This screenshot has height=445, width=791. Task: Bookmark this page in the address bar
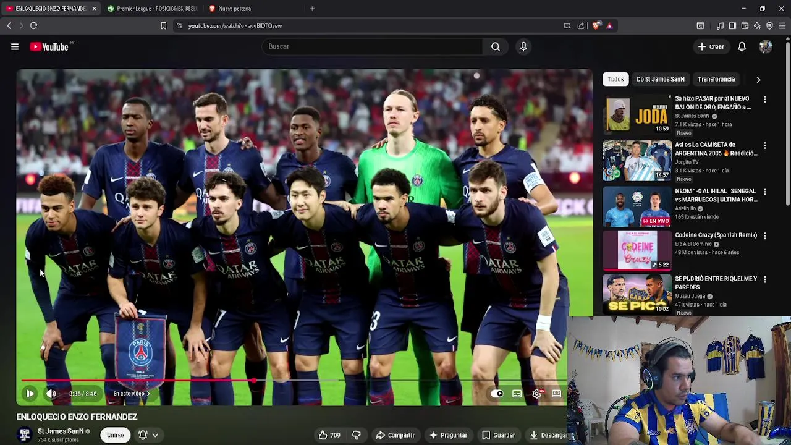(163, 26)
